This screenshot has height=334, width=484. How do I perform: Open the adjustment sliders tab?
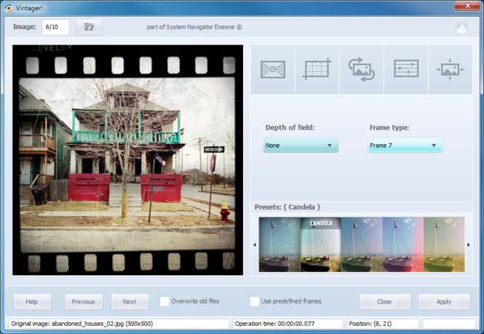pos(406,69)
